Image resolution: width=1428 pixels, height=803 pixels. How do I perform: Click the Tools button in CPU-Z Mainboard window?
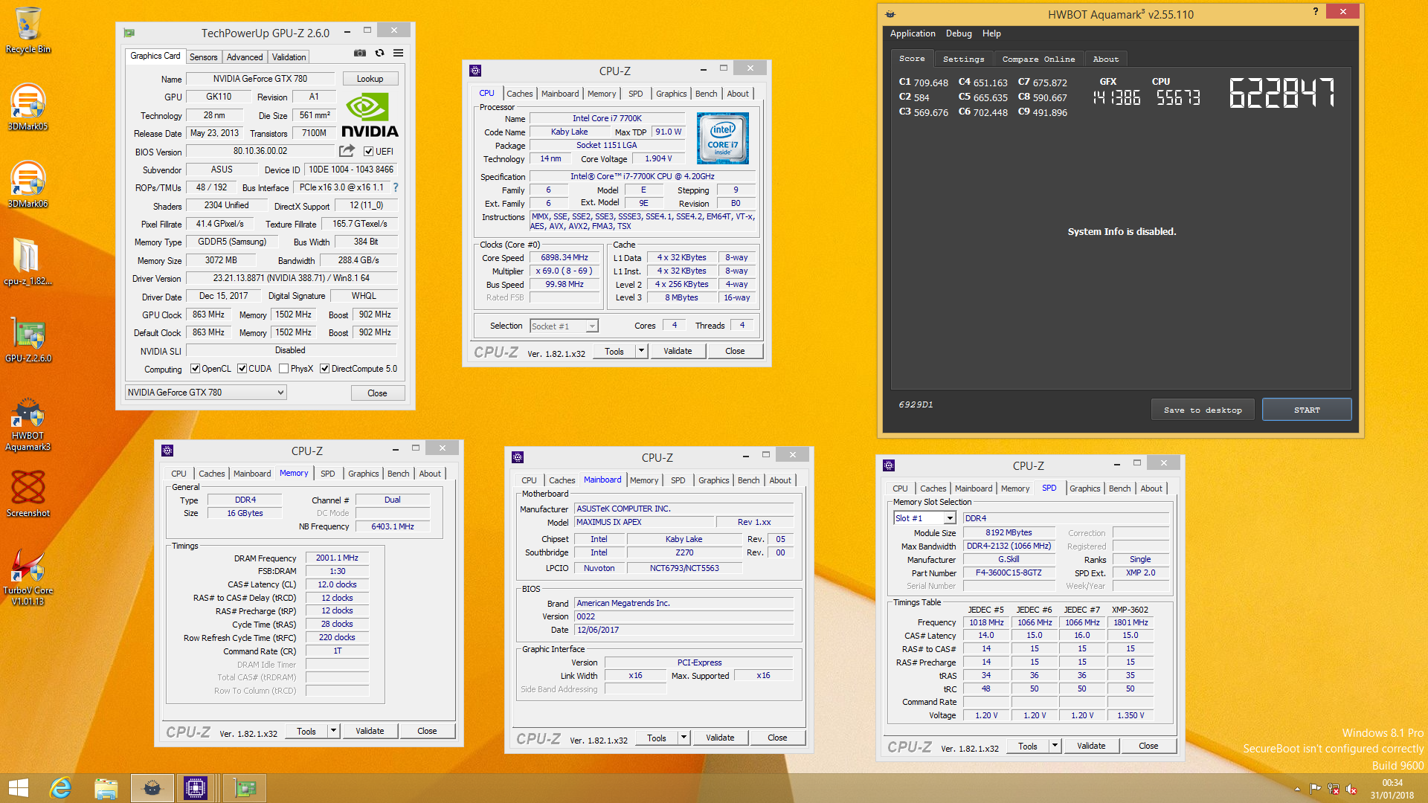point(657,738)
